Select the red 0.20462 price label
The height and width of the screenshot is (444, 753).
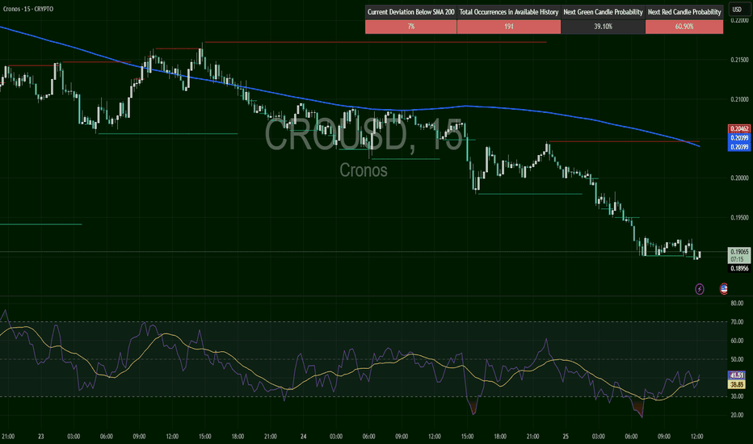tap(739, 128)
